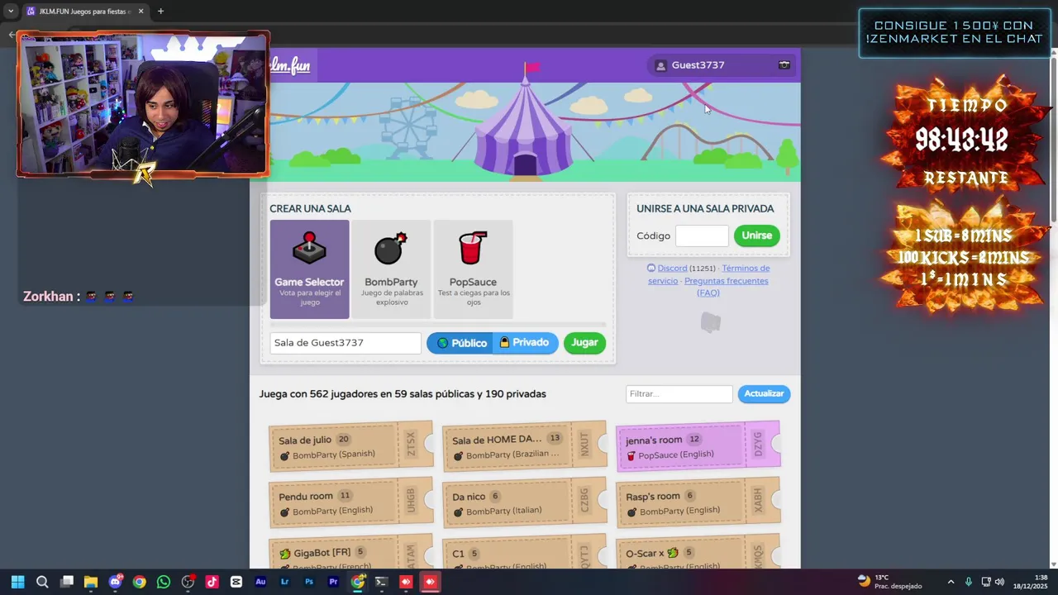
Task: Join jenna's room PopSauce card
Action: [698, 446]
